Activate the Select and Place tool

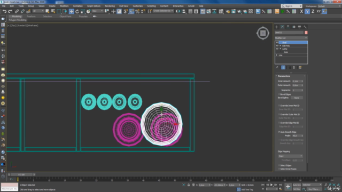88,11
